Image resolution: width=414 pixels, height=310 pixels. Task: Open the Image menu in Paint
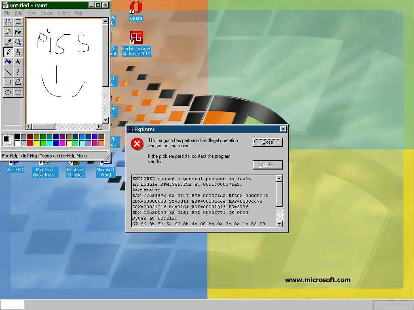(x=47, y=13)
